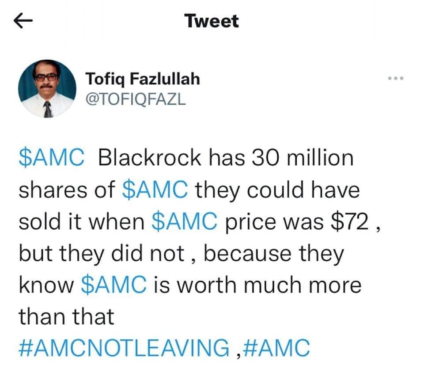Open the #AMCNOTLEAVING hashtag
Viewport: 424px width, 372px height.
point(124,348)
